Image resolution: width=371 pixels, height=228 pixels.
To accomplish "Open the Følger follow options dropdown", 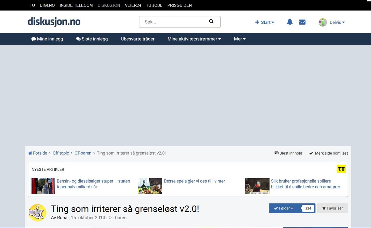I will (x=284, y=208).
